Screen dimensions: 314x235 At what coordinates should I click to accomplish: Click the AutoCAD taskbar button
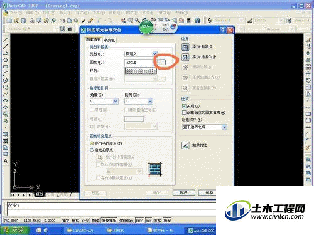(x=200, y=231)
